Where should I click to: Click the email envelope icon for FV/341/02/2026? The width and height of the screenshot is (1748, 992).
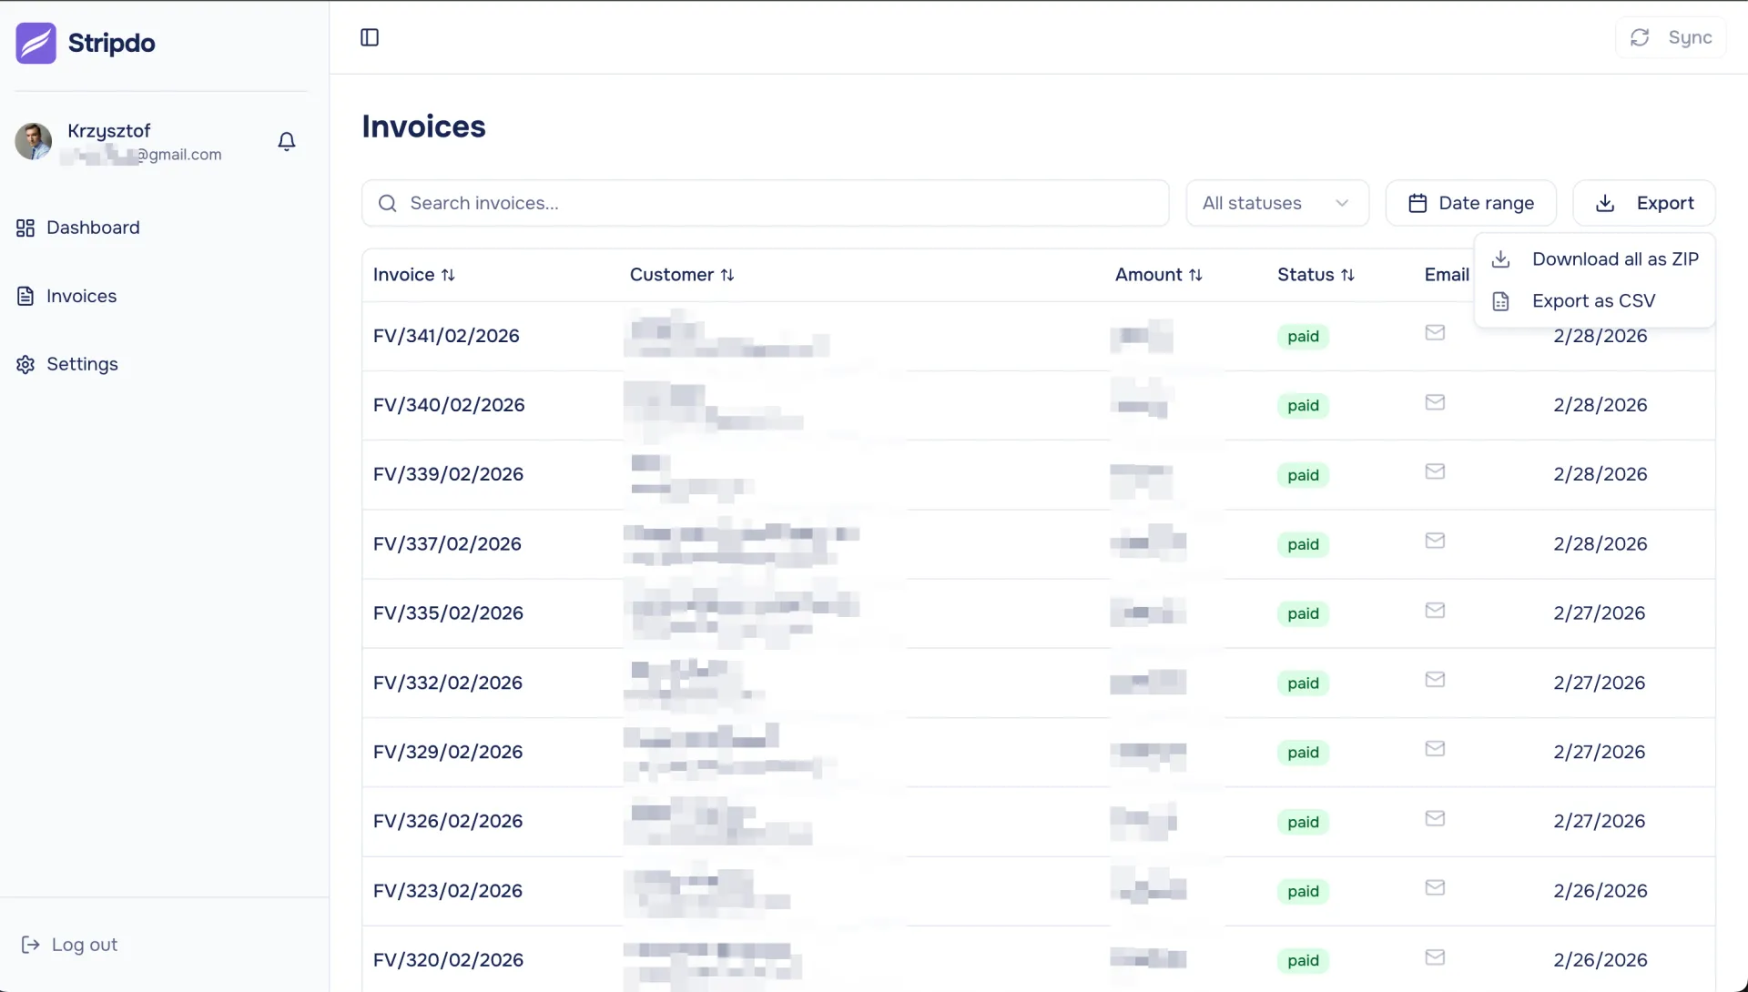tap(1435, 333)
